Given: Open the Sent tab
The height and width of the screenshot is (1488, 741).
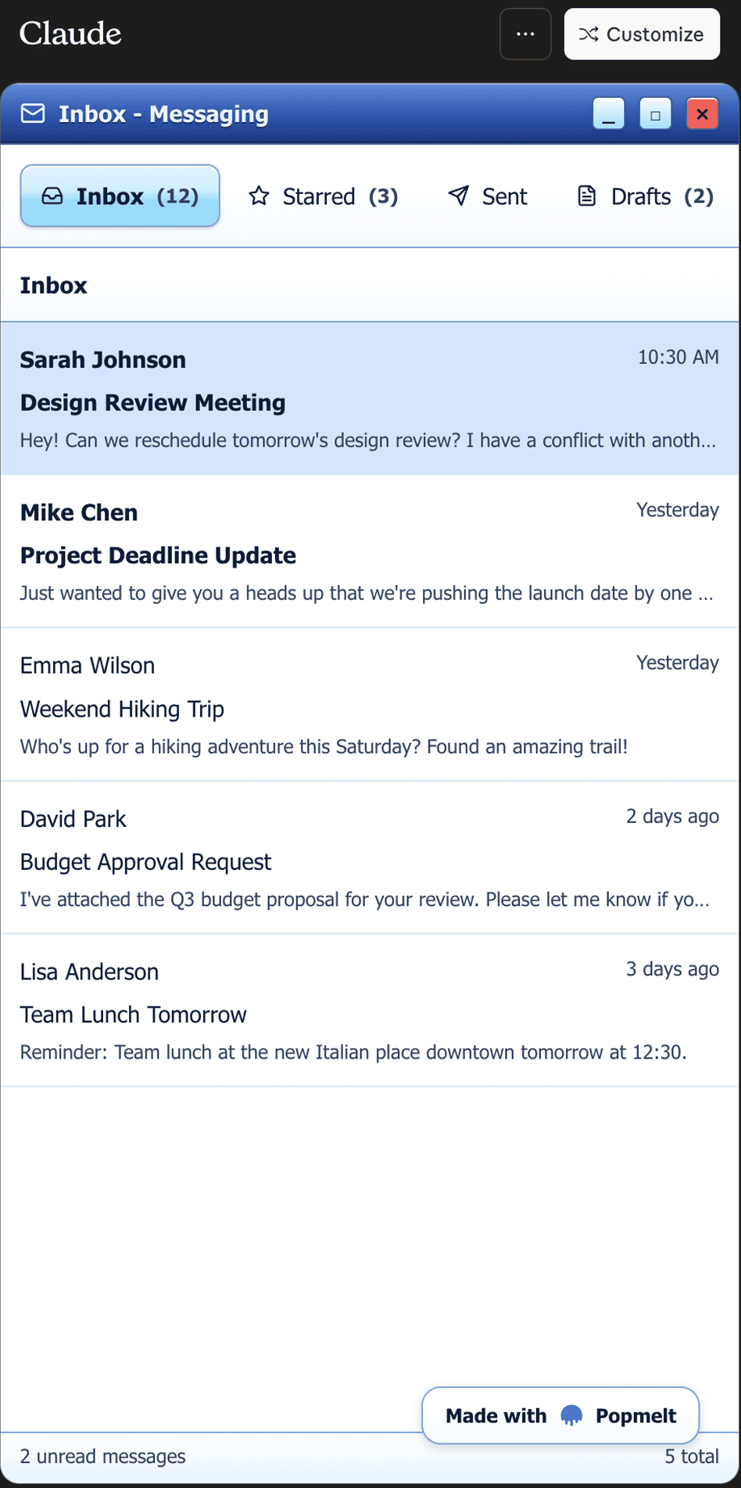Looking at the screenshot, I should (x=488, y=196).
